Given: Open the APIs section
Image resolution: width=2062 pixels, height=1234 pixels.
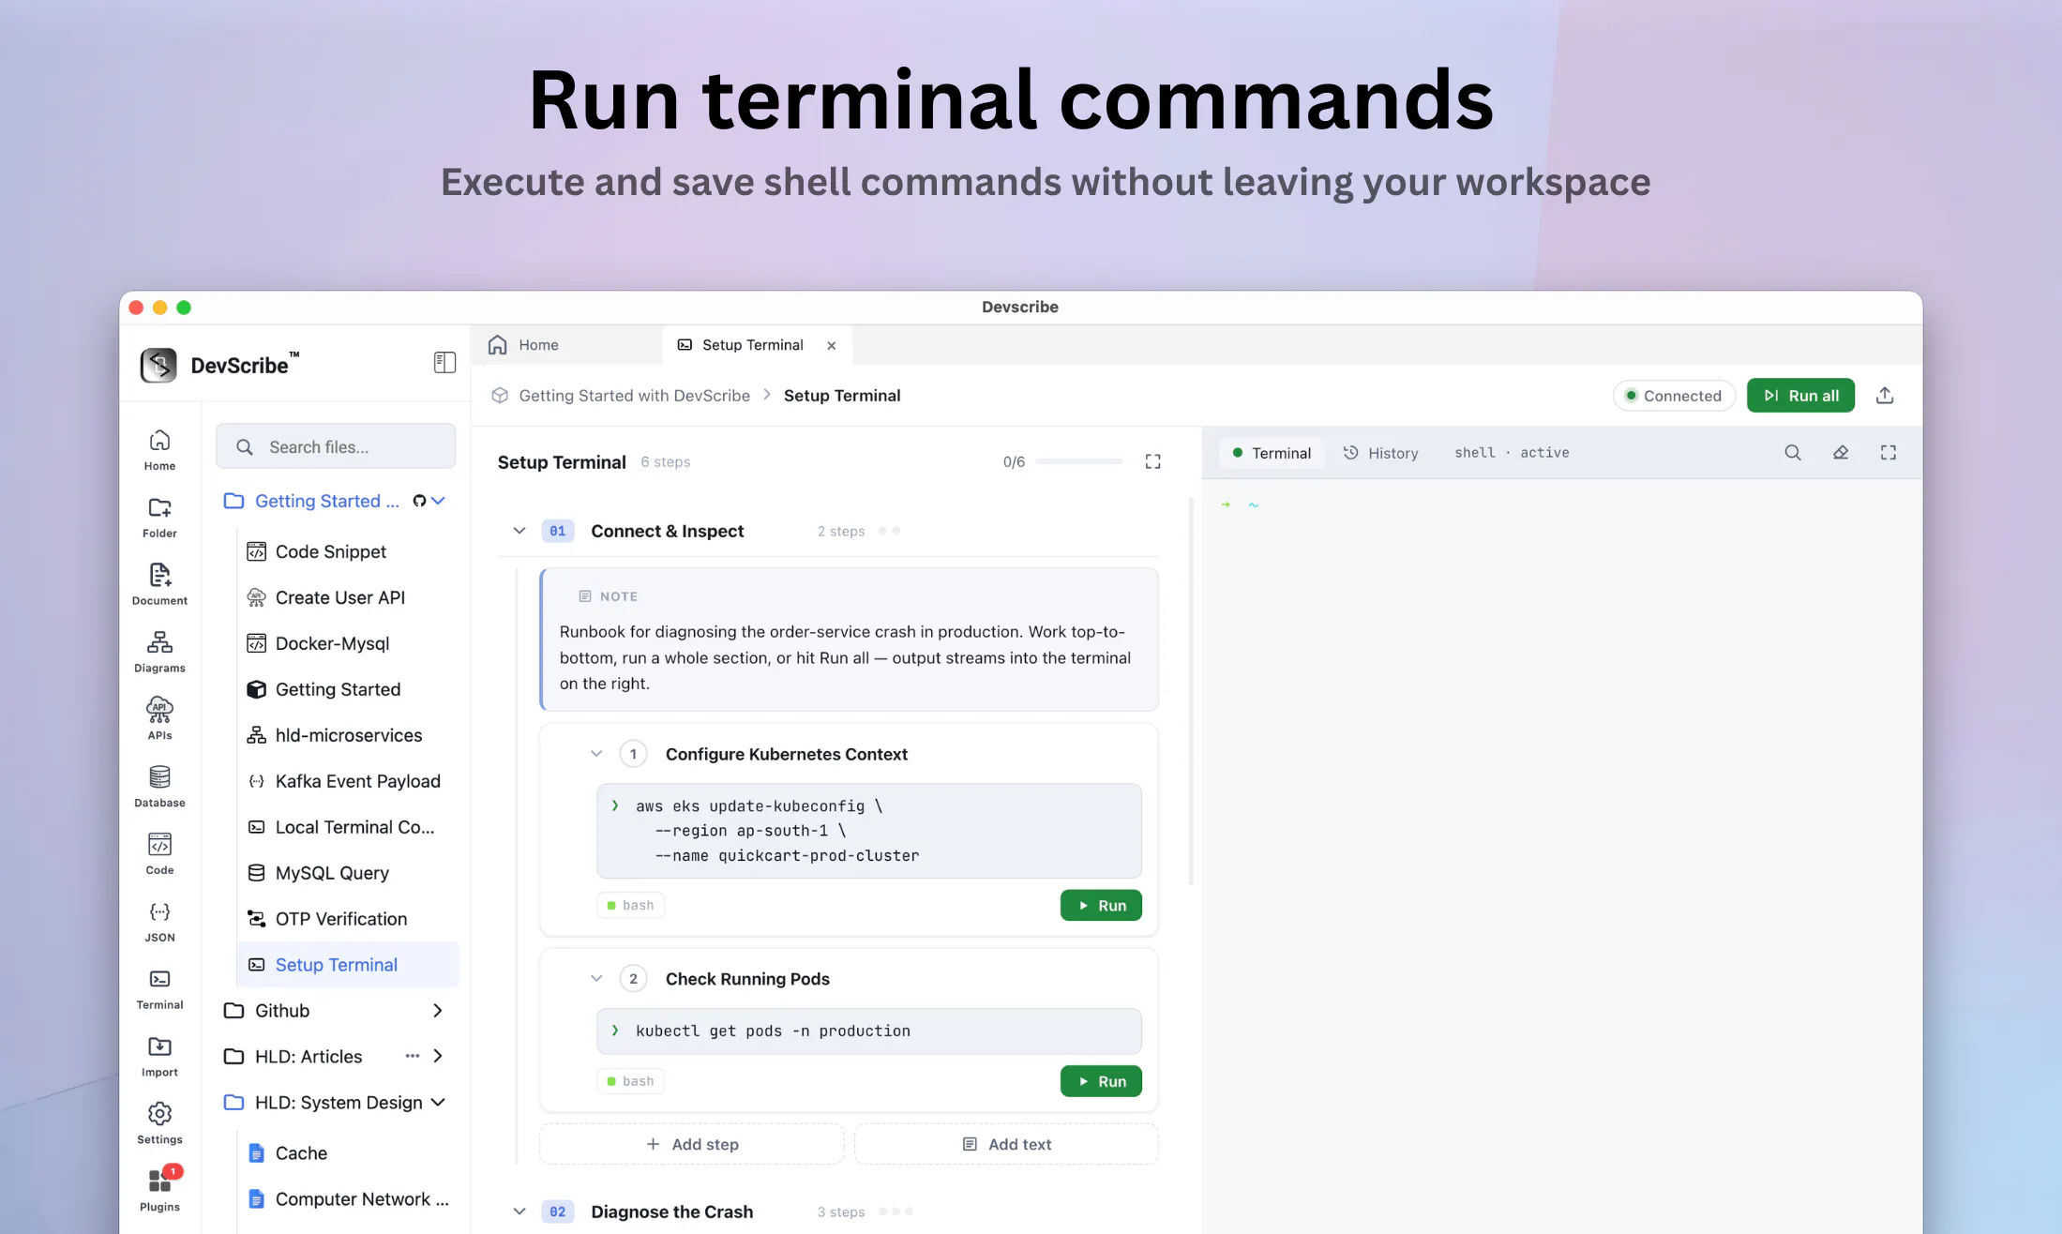Looking at the screenshot, I should click(x=159, y=720).
